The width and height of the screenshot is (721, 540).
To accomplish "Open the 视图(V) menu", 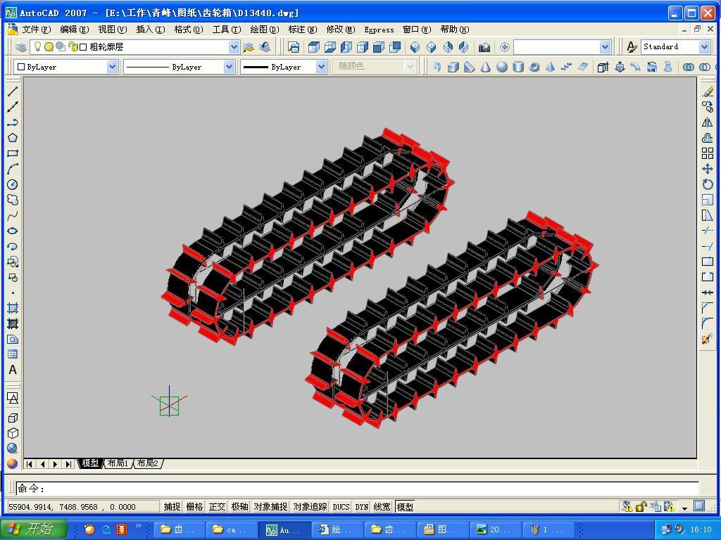I will coord(112,30).
